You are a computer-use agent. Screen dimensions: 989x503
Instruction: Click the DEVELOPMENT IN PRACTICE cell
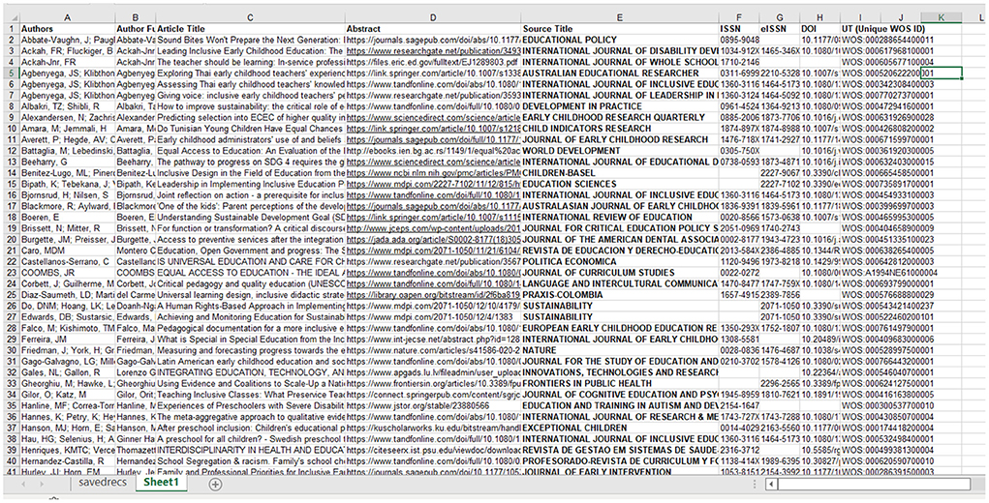pos(620,106)
